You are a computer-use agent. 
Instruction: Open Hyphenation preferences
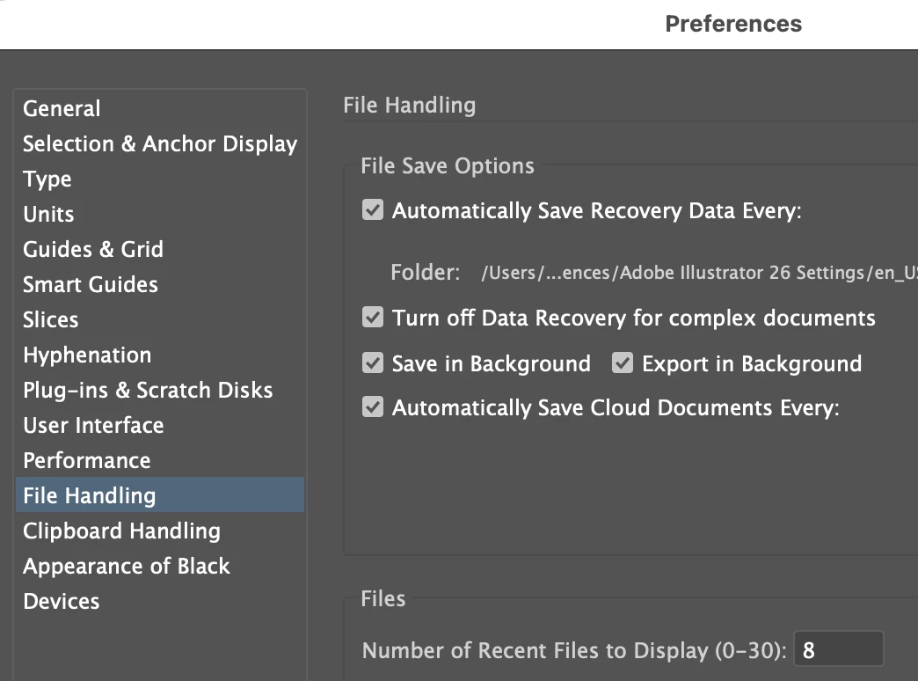pyautogui.click(x=87, y=355)
